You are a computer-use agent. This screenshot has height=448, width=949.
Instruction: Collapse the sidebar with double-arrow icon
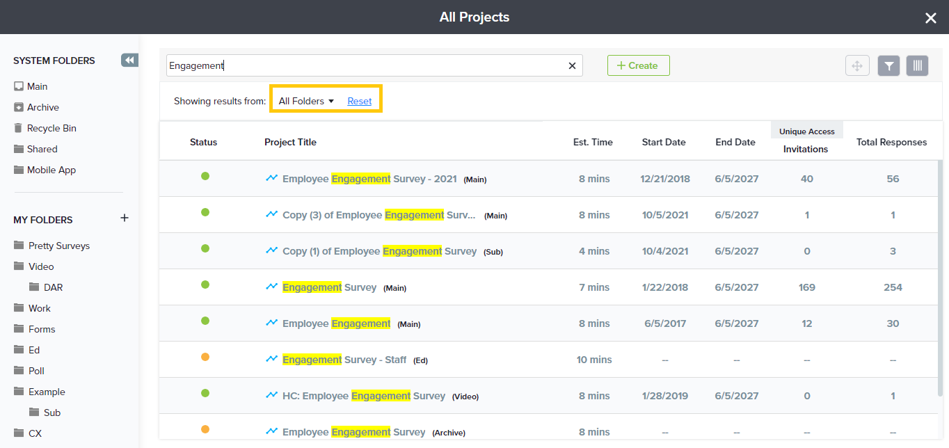(129, 61)
